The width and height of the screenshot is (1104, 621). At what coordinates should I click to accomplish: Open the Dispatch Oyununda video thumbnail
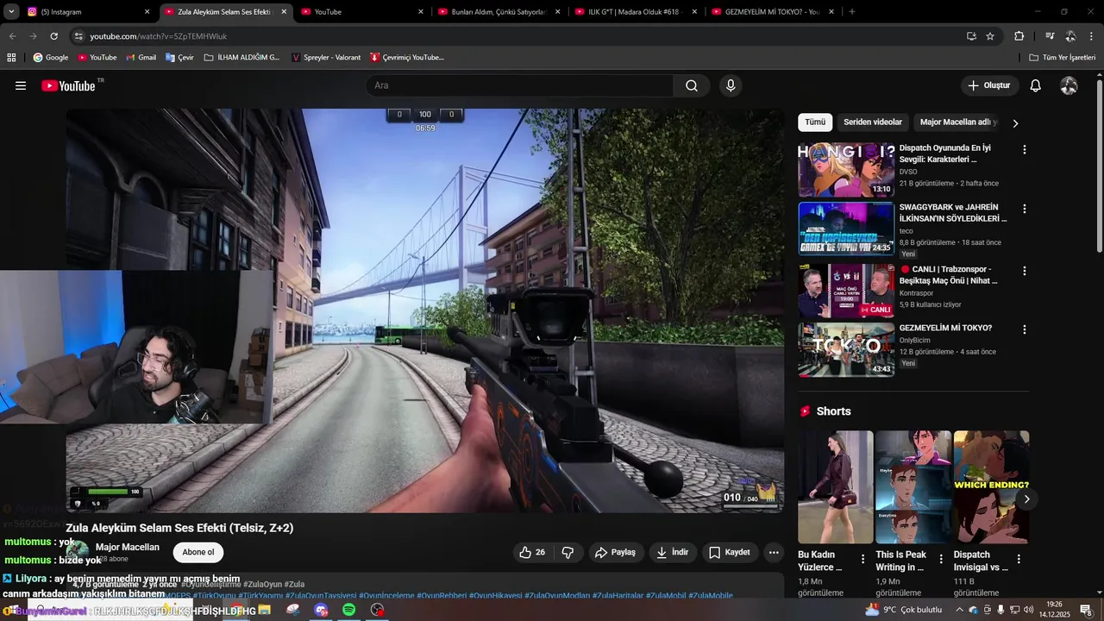tap(846, 170)
